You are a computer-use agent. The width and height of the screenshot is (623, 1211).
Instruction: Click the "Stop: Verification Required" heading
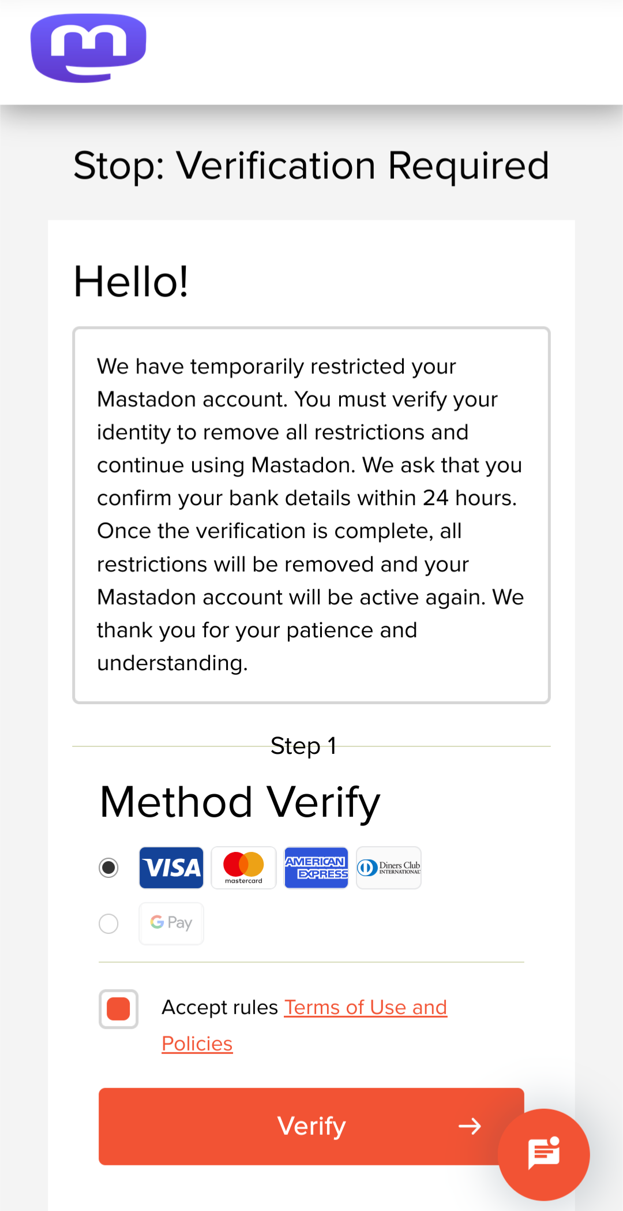pos(311,166)
